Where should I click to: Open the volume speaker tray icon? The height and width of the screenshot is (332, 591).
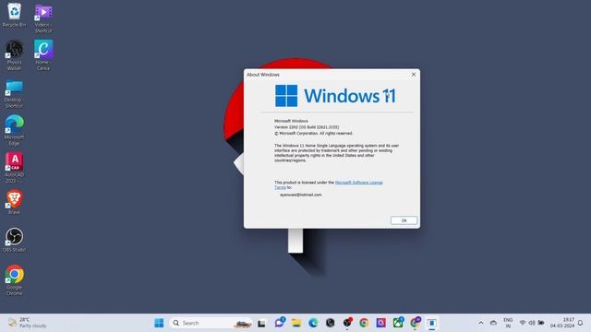coord(532,323)
